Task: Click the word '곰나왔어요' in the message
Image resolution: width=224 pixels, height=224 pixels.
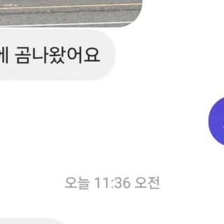Action: coord(58,55)
